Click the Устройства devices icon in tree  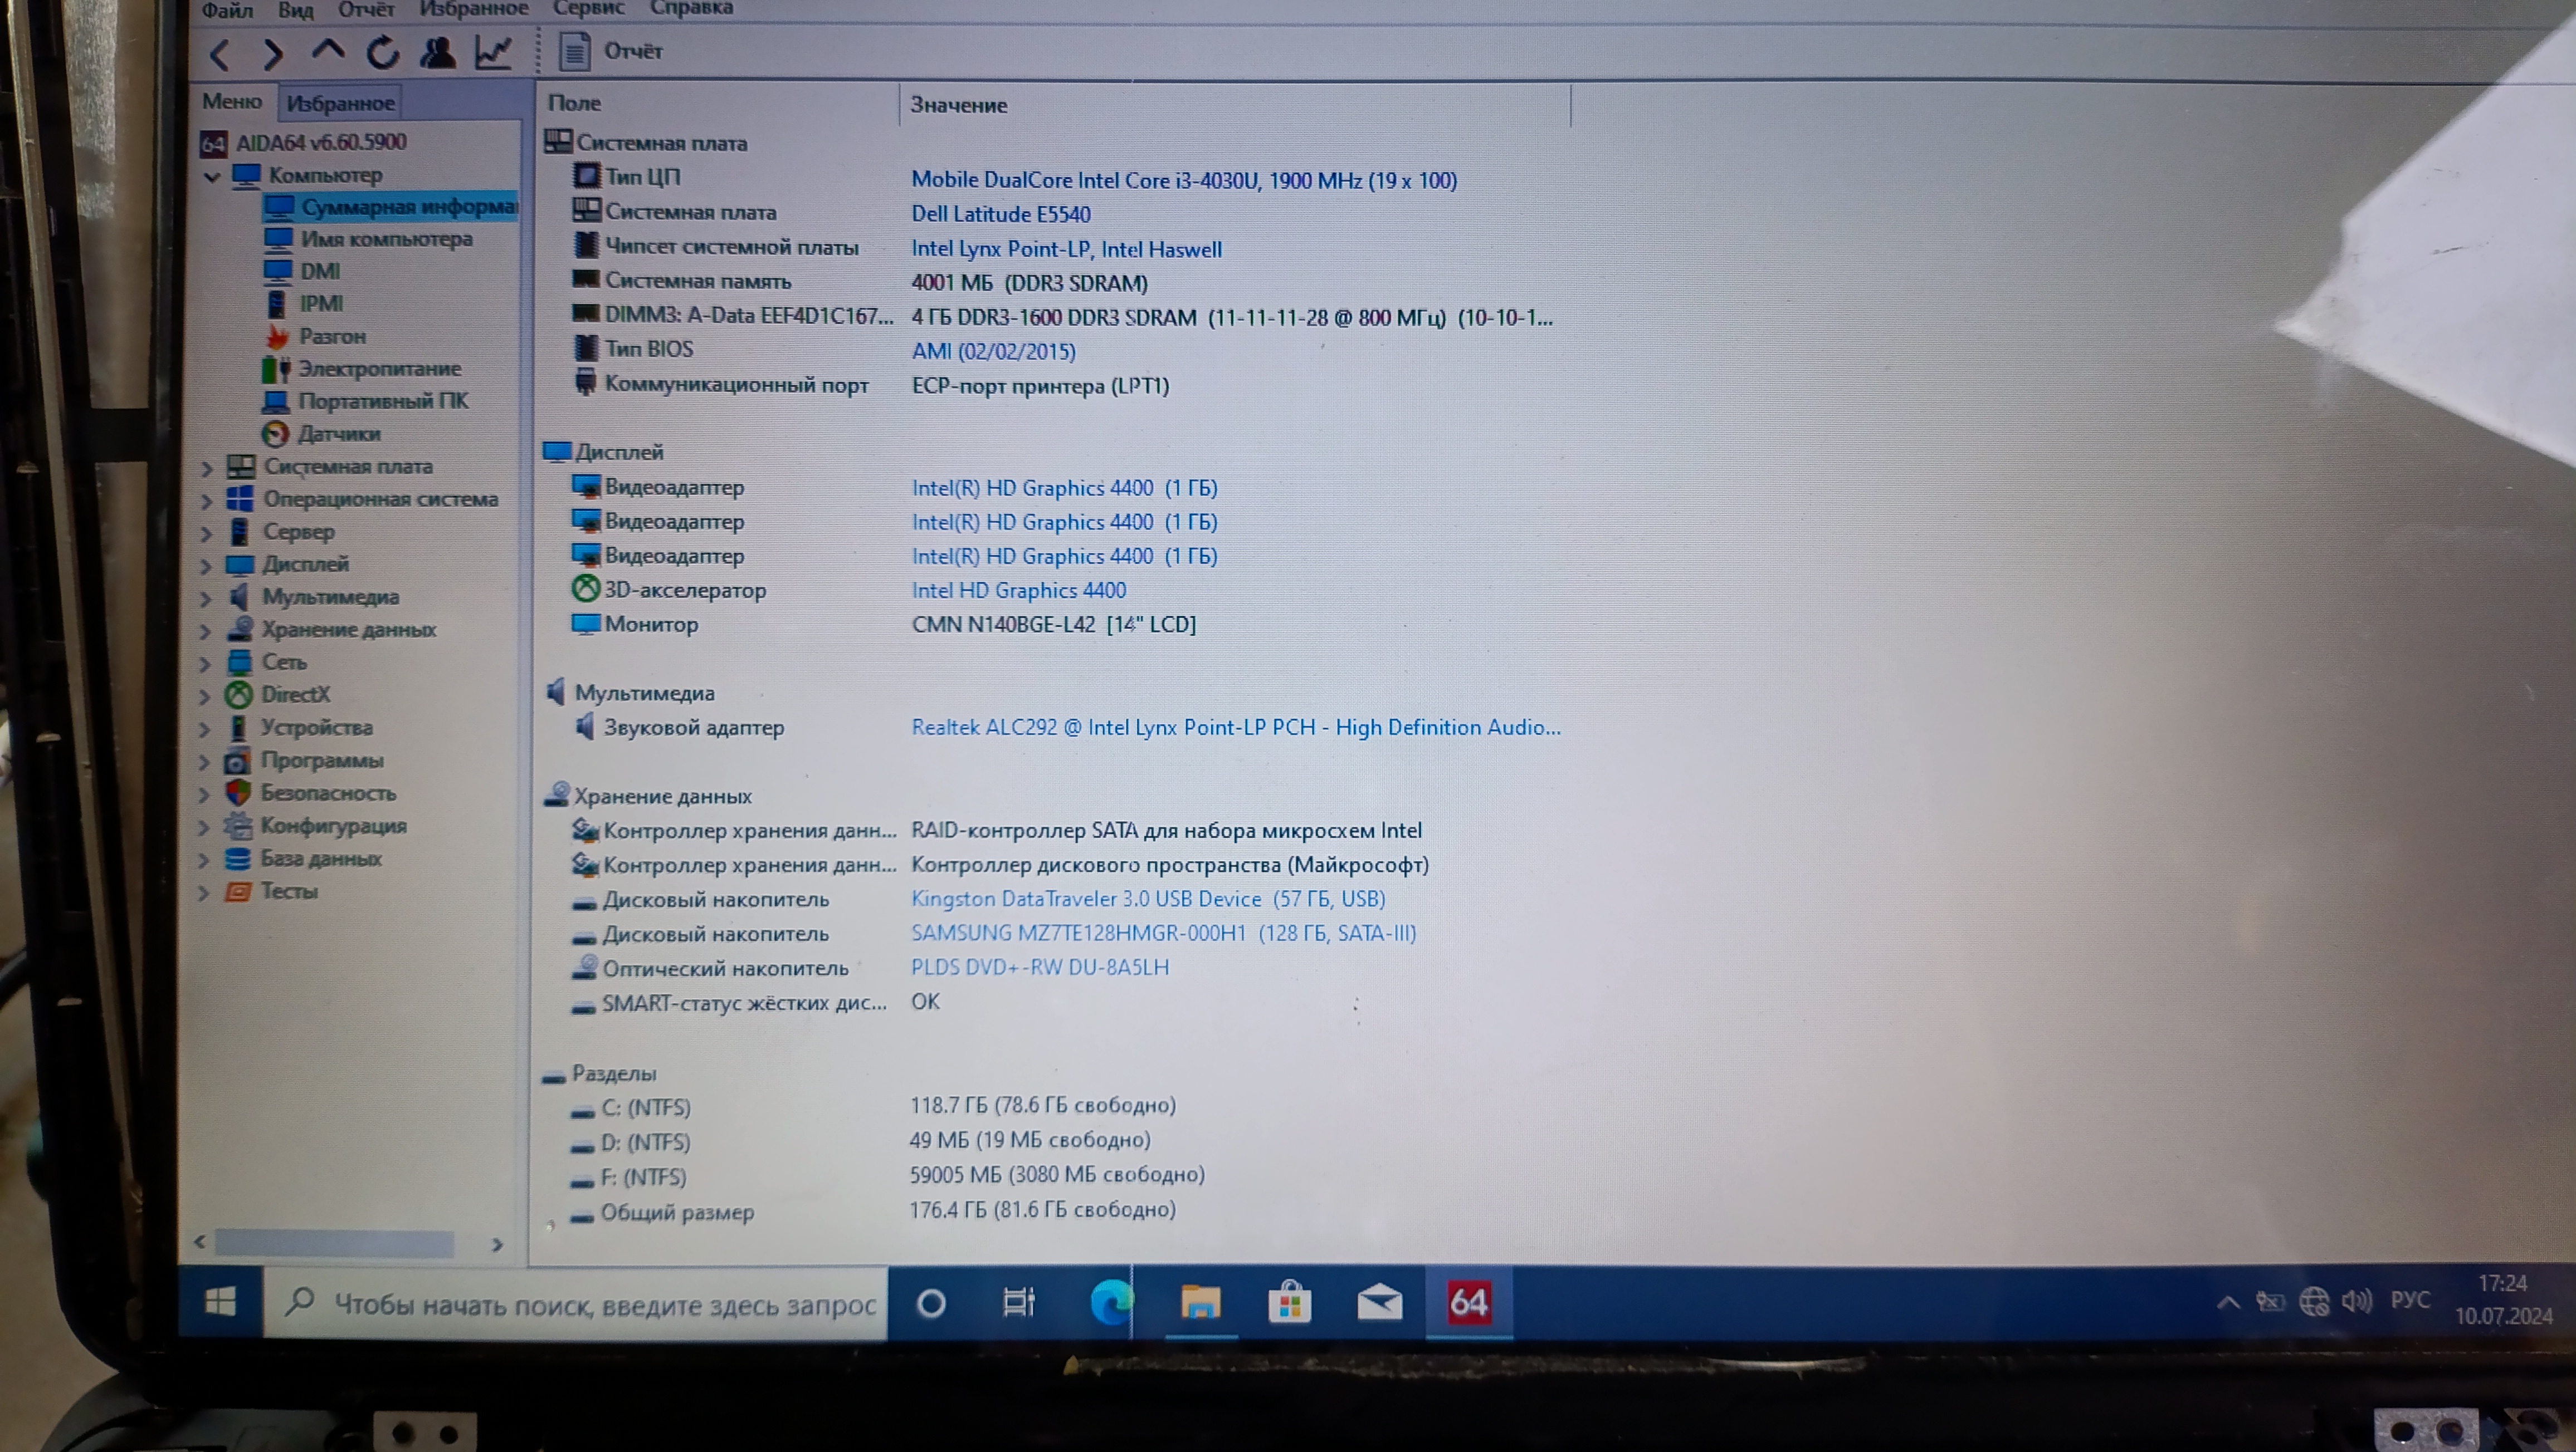(238, 728)
